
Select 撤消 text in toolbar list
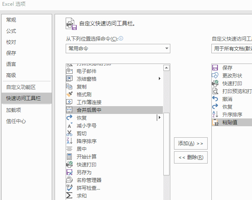click(227, 99)
